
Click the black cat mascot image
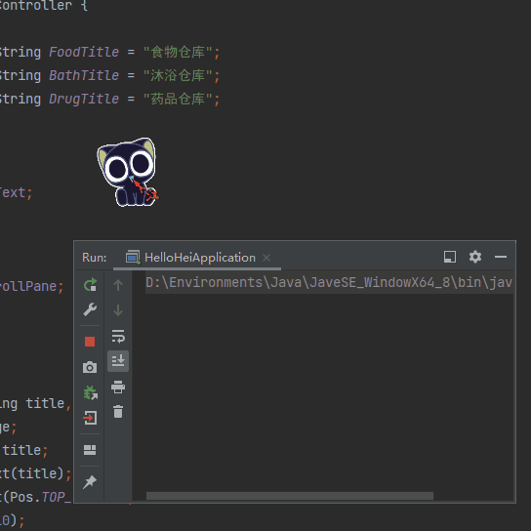pyautogui.click(x=128, y=172)
